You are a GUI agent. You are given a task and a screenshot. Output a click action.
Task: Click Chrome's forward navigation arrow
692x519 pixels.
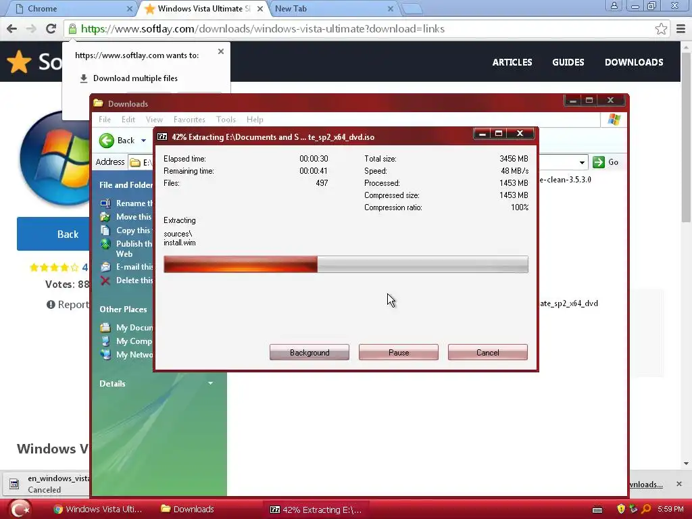pos(31,28)
